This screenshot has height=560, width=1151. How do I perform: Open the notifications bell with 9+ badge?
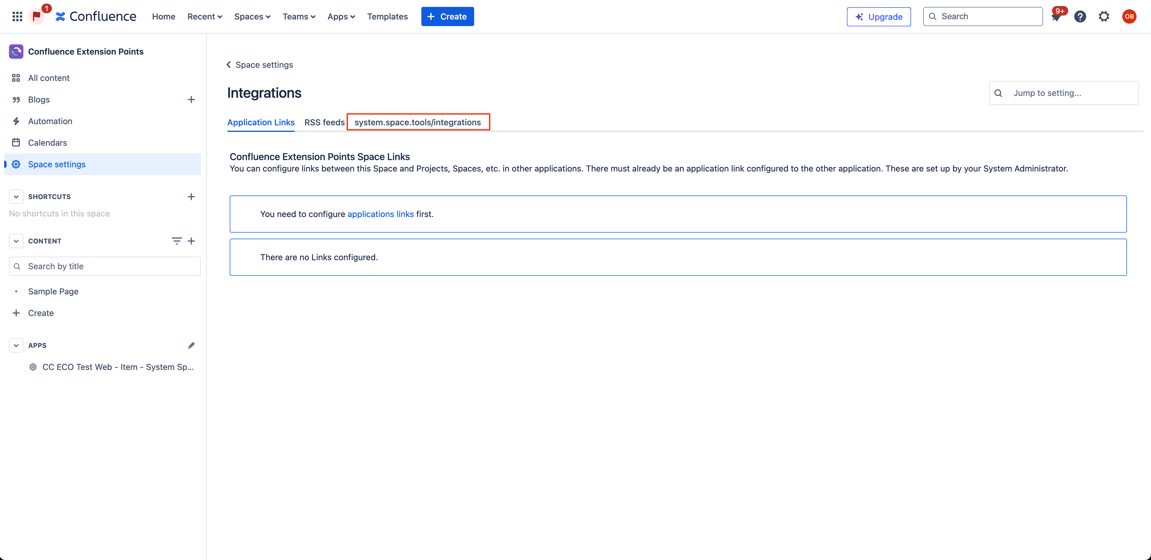tap(1056, 16)
